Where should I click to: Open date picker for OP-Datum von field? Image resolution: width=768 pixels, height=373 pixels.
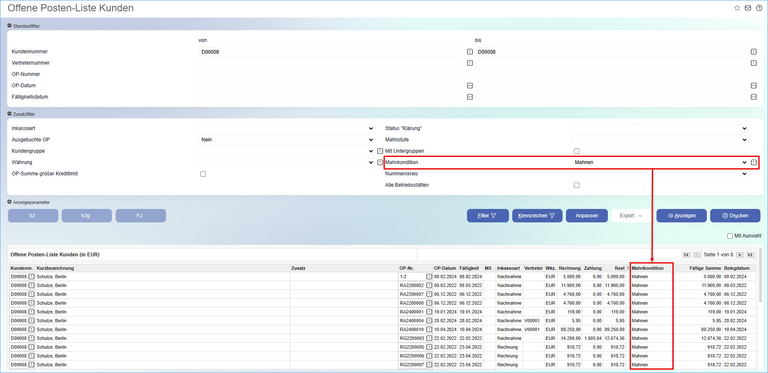click(470, 86)
